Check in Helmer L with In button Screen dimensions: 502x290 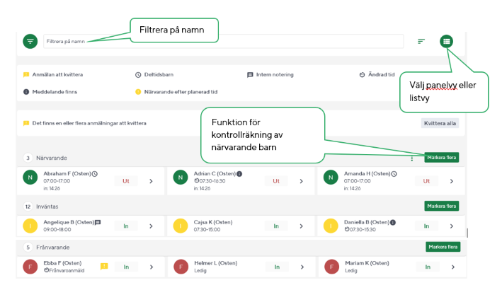click(277, 267)
